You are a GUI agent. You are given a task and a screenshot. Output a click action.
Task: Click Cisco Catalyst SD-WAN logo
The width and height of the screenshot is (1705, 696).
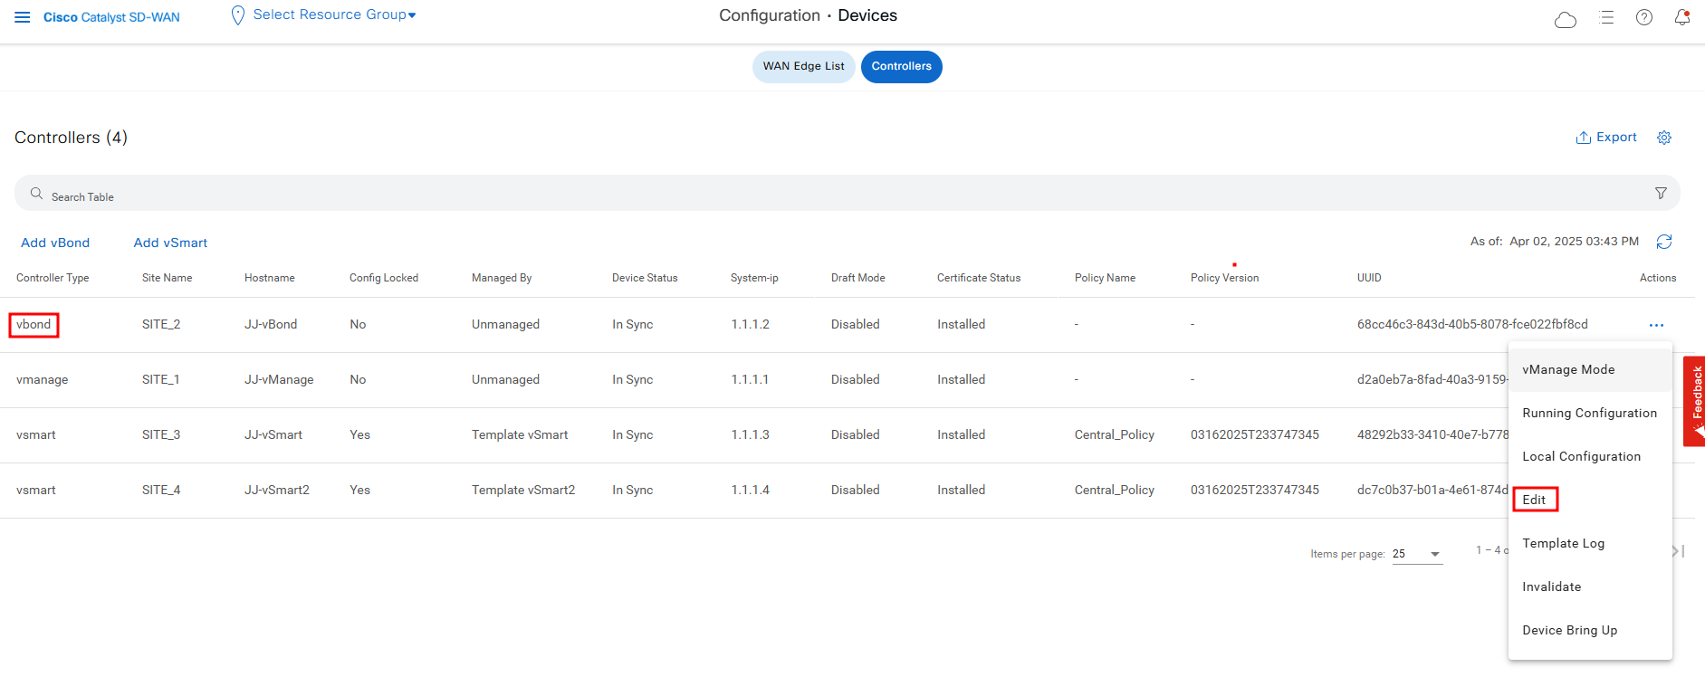click(111, 17)
